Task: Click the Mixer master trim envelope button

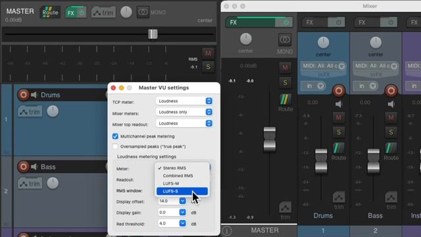Action: pos(285,207)
